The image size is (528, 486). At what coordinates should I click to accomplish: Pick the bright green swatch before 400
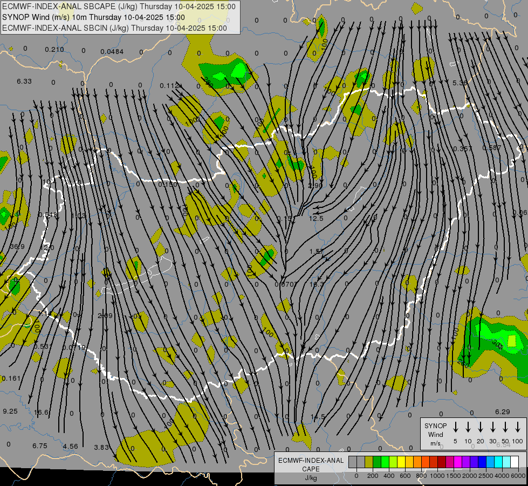pyautogui.click(x=385, y=462)
